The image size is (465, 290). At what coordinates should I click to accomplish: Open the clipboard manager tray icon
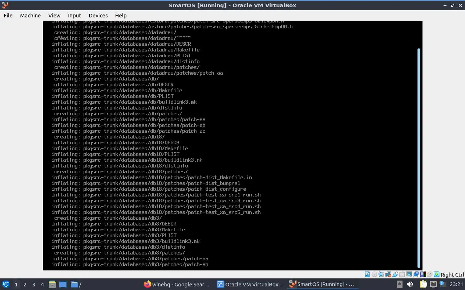(424, 284)
